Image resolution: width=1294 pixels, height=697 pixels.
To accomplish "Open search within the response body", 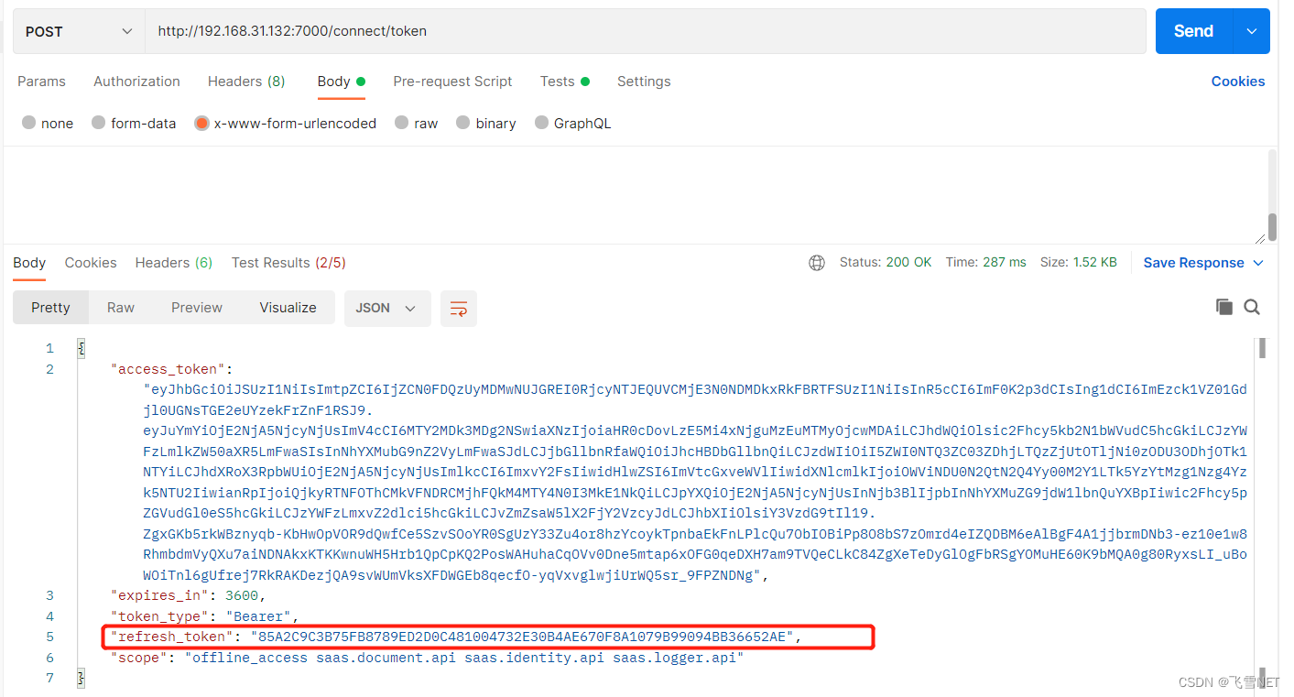I will pos(1251,307).
